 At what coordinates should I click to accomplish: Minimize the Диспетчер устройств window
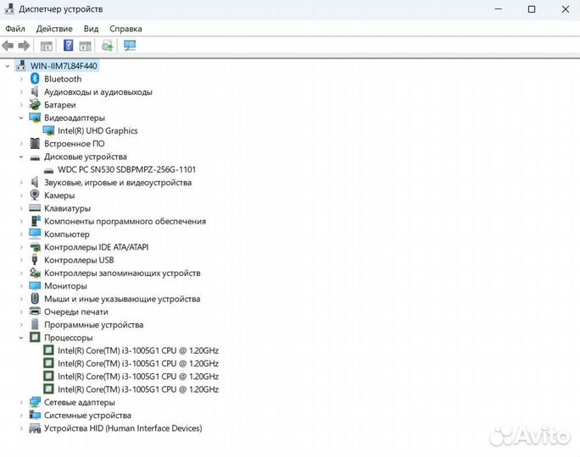(499, 8)
